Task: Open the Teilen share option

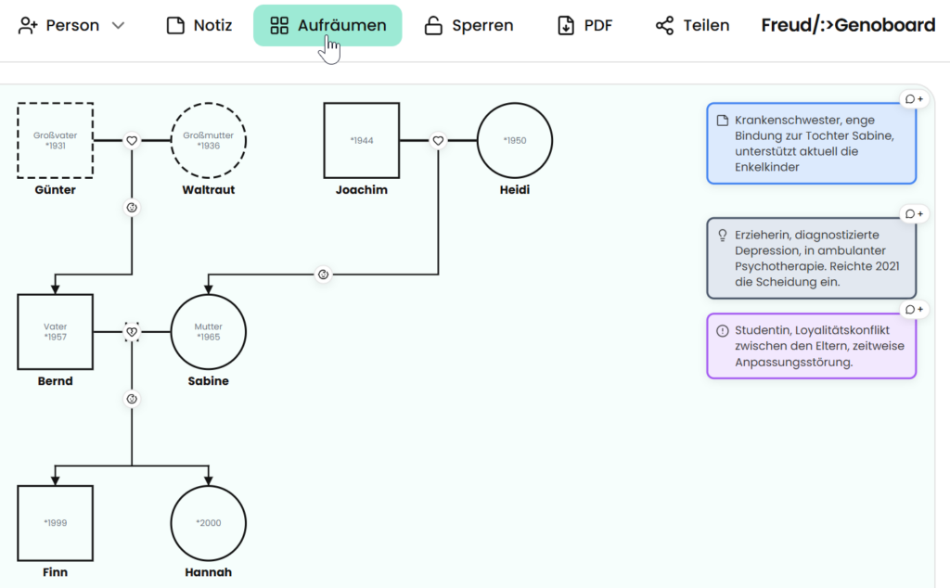Action: [x=692, y=25]
